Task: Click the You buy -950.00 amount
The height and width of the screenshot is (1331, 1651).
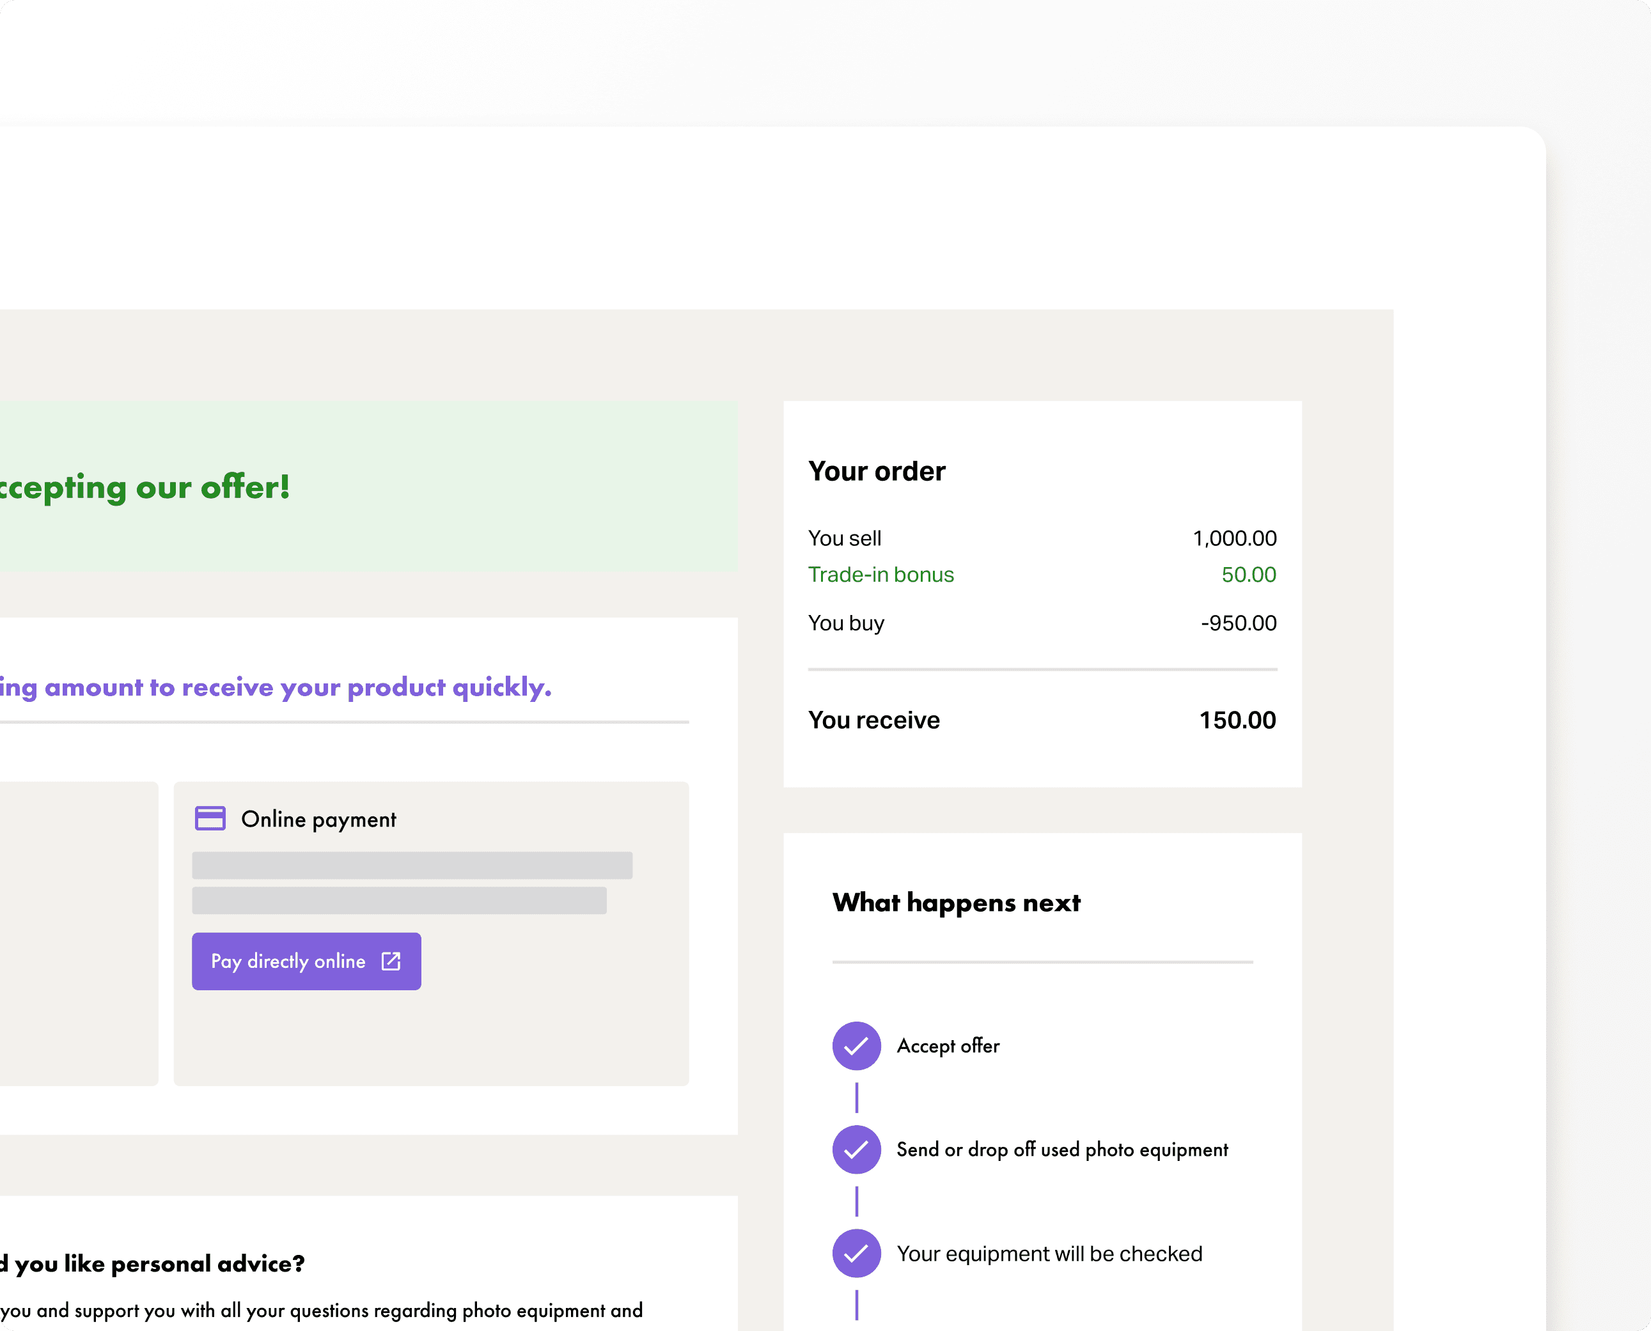Action: [1238, 623]
